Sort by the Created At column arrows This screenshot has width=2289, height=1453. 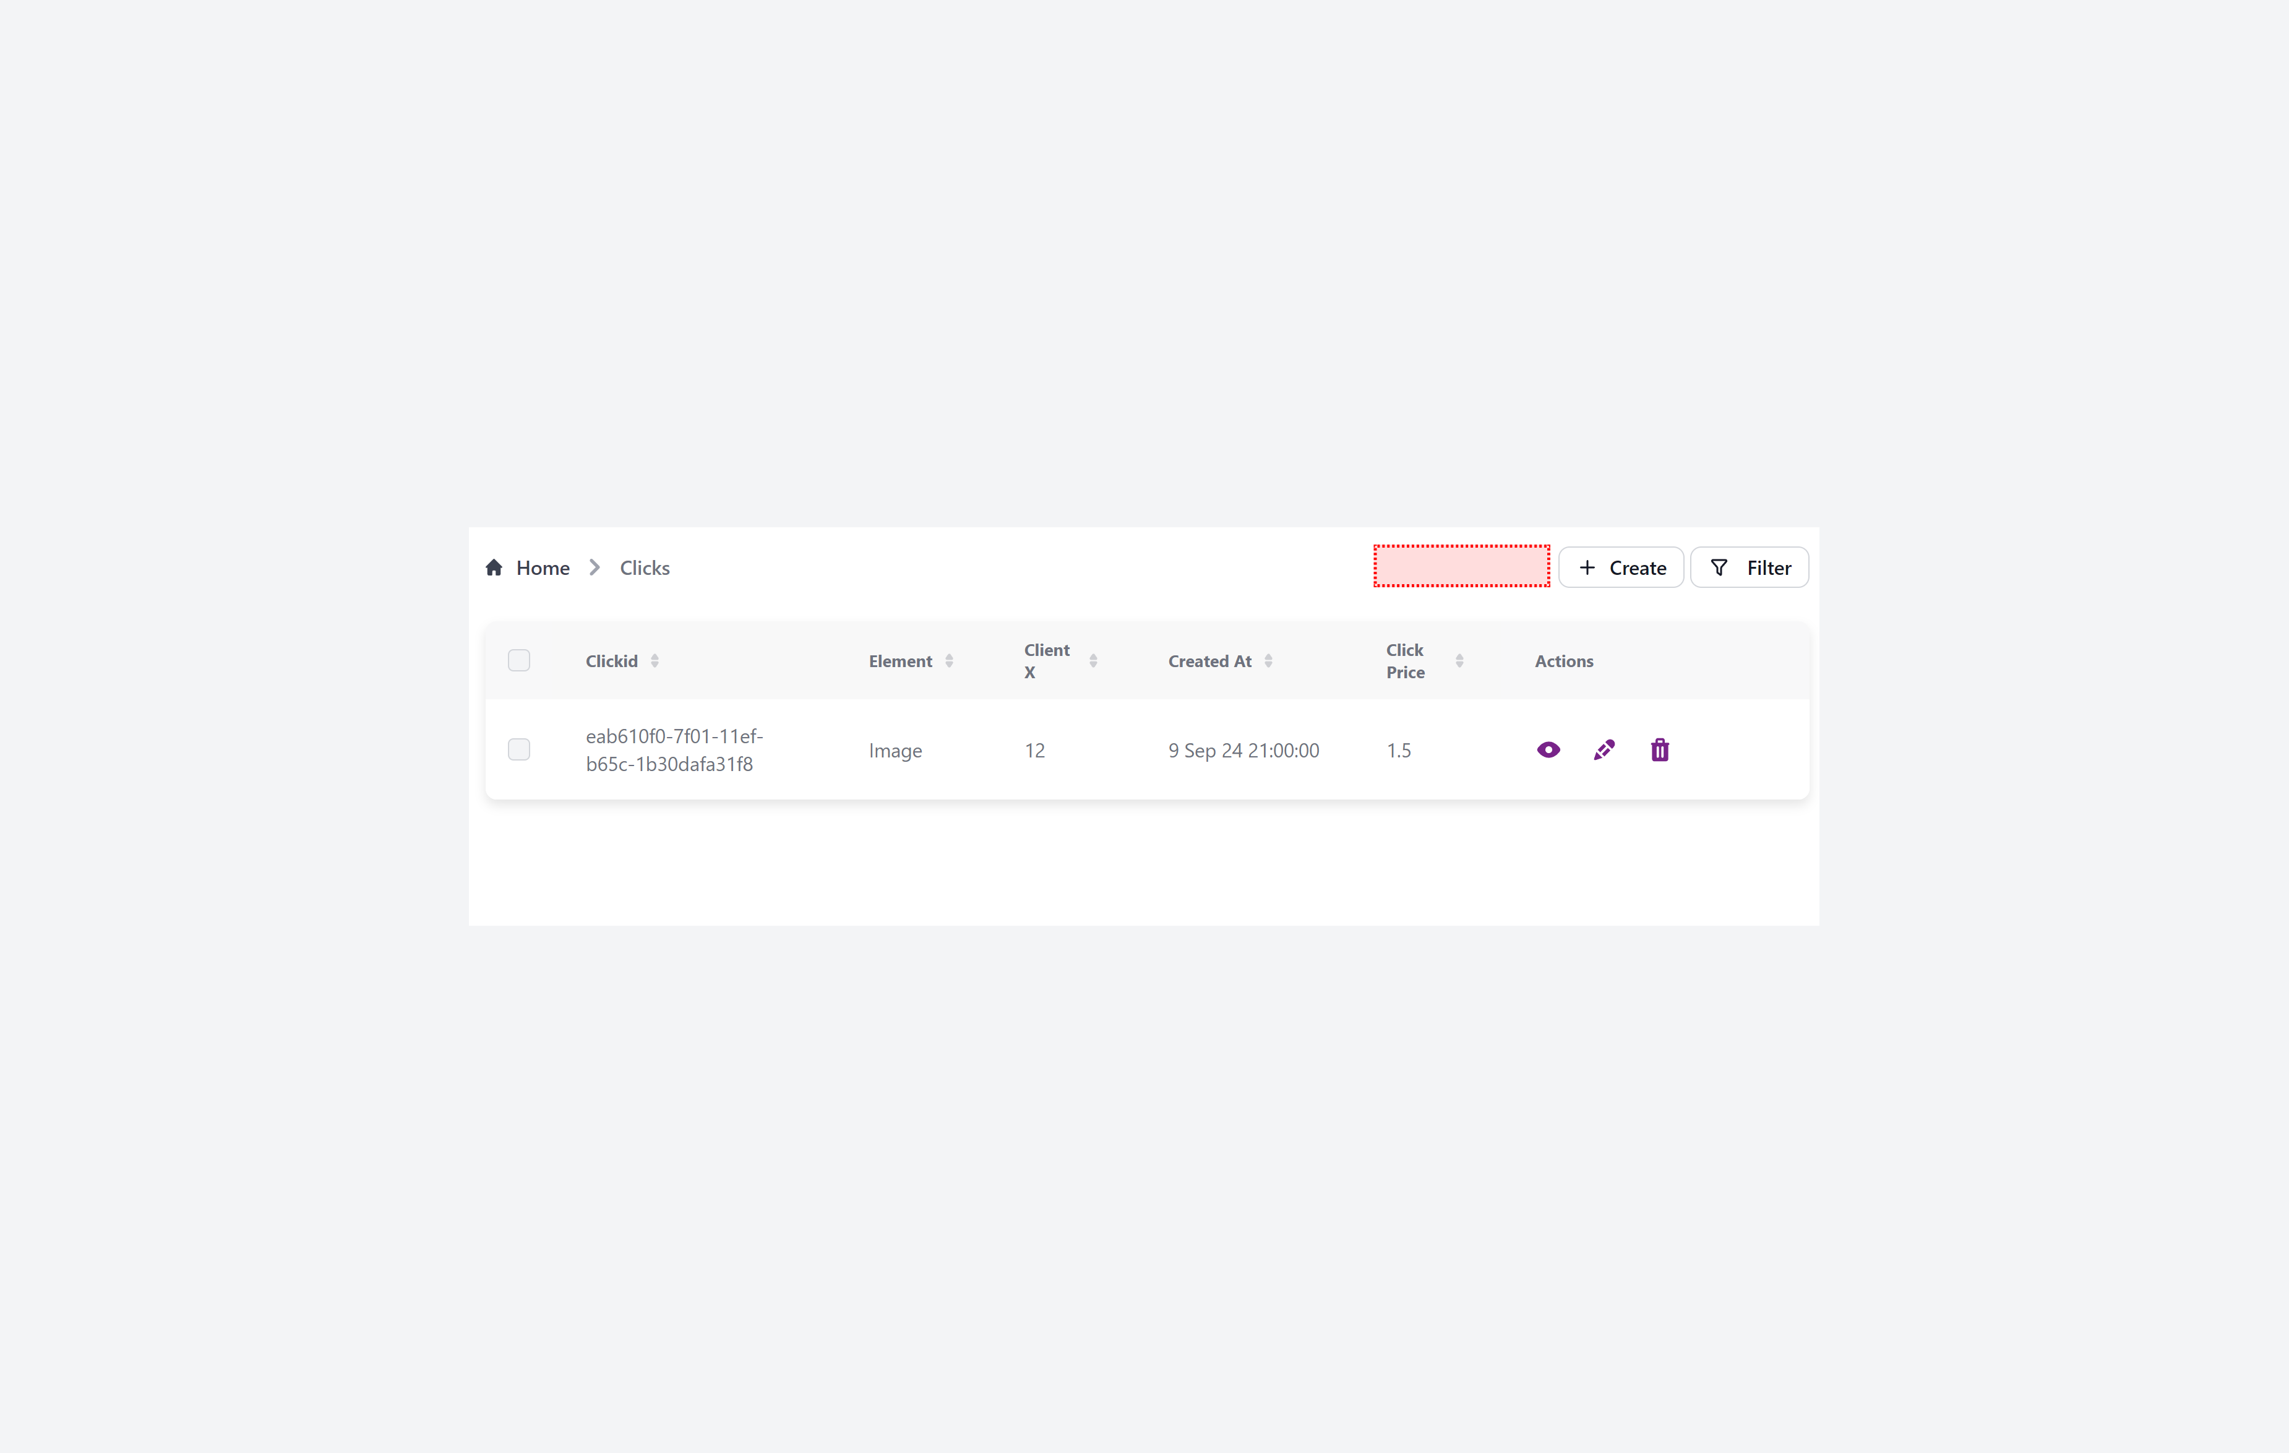point(1268,661)
